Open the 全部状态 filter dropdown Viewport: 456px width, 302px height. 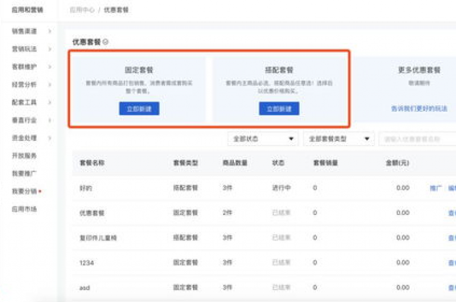pos(263,139)
